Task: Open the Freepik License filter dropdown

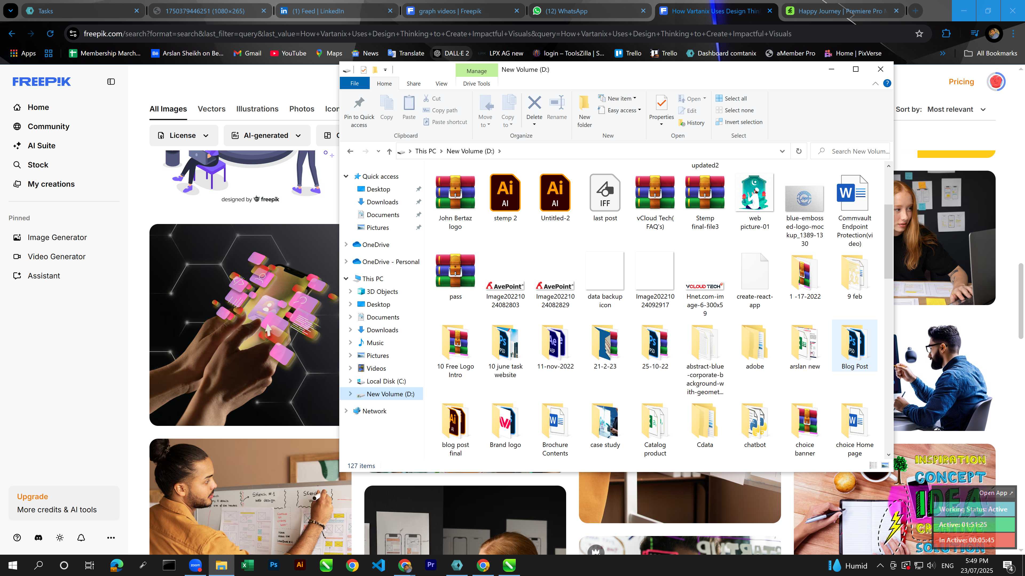Action: click(x=183, y=135)
